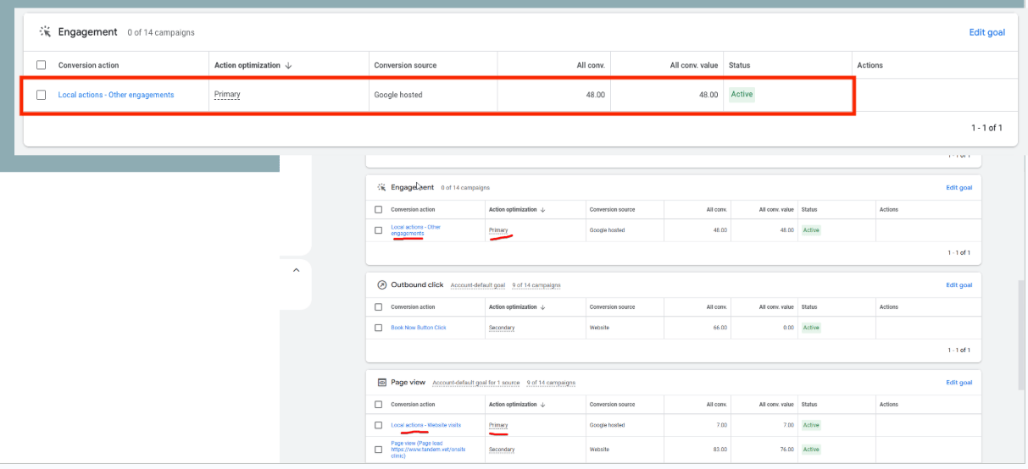The height and width of the screenshot is (469, 1028).
Task: Open the Book Now Button Click conversion action
Action: click(418, 328)
